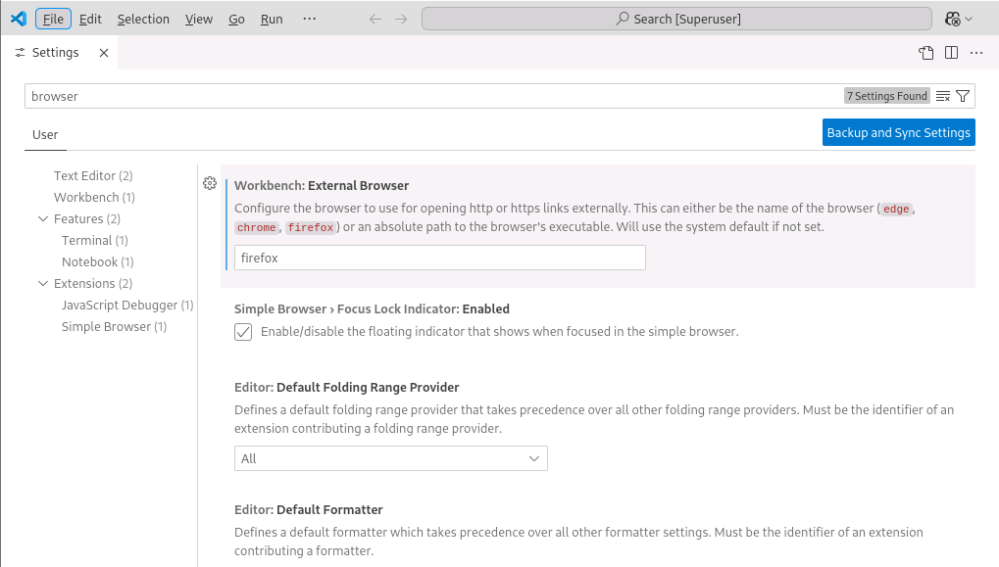This screenshot has width=999, height=567.
Task: Click the VS Code logo icon
Action: pyautogui.click(x=18, y=19)
